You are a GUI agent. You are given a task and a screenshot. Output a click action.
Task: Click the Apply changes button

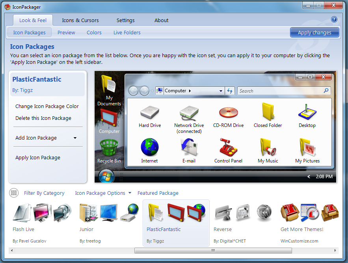coord(314,32)
